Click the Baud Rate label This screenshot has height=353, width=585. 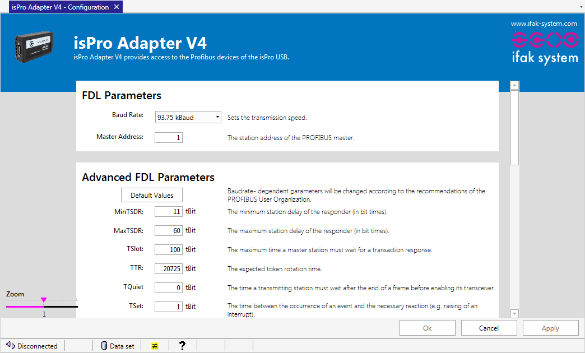[x=128, y=115]
